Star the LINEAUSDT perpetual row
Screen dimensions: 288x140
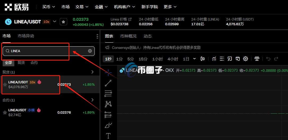coord(5,113)
